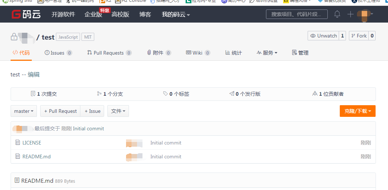Click the plus icon in top navigation
388x190 pixels.
pyautogui.click(x=350, y=14)
